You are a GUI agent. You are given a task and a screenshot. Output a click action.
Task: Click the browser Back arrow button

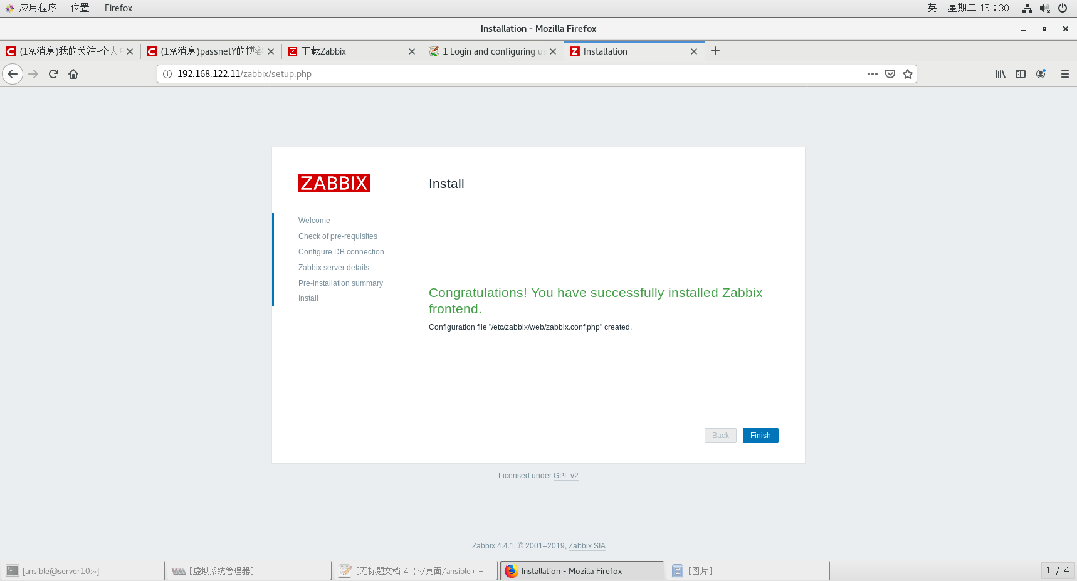click(13, 74)
